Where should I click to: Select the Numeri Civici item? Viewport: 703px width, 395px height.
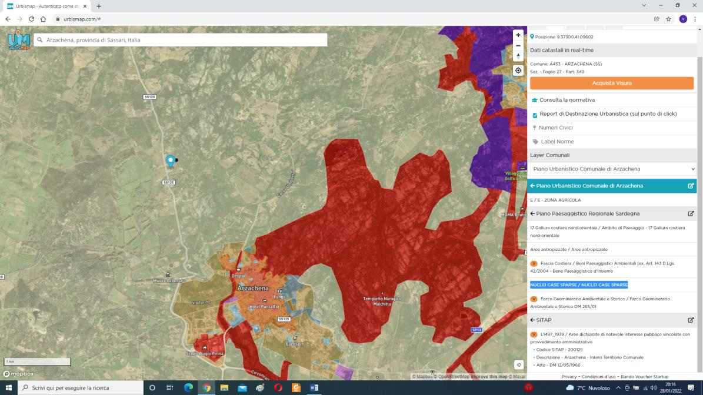555,128
